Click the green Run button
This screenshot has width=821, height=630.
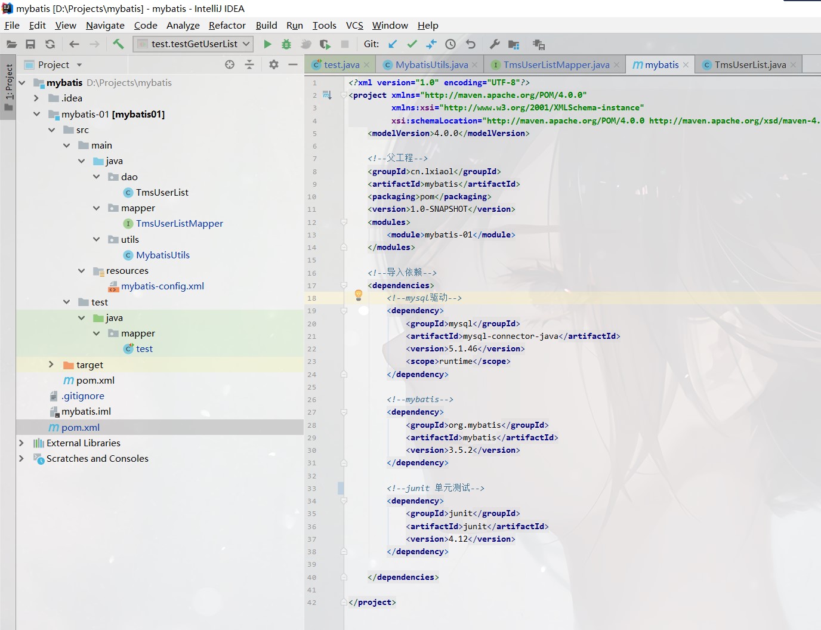pyautogui.click(x=267, y=44)
